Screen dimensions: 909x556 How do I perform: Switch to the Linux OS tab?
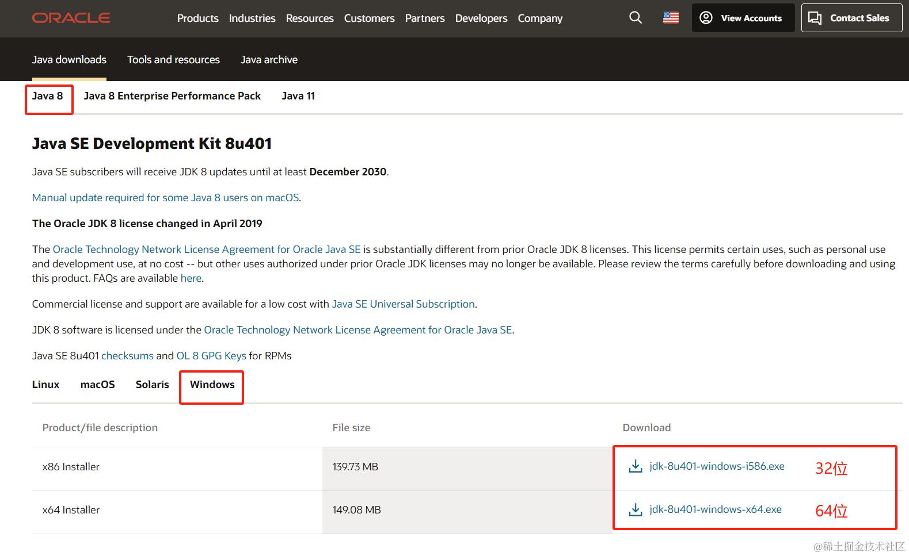(x=45, y=385)
